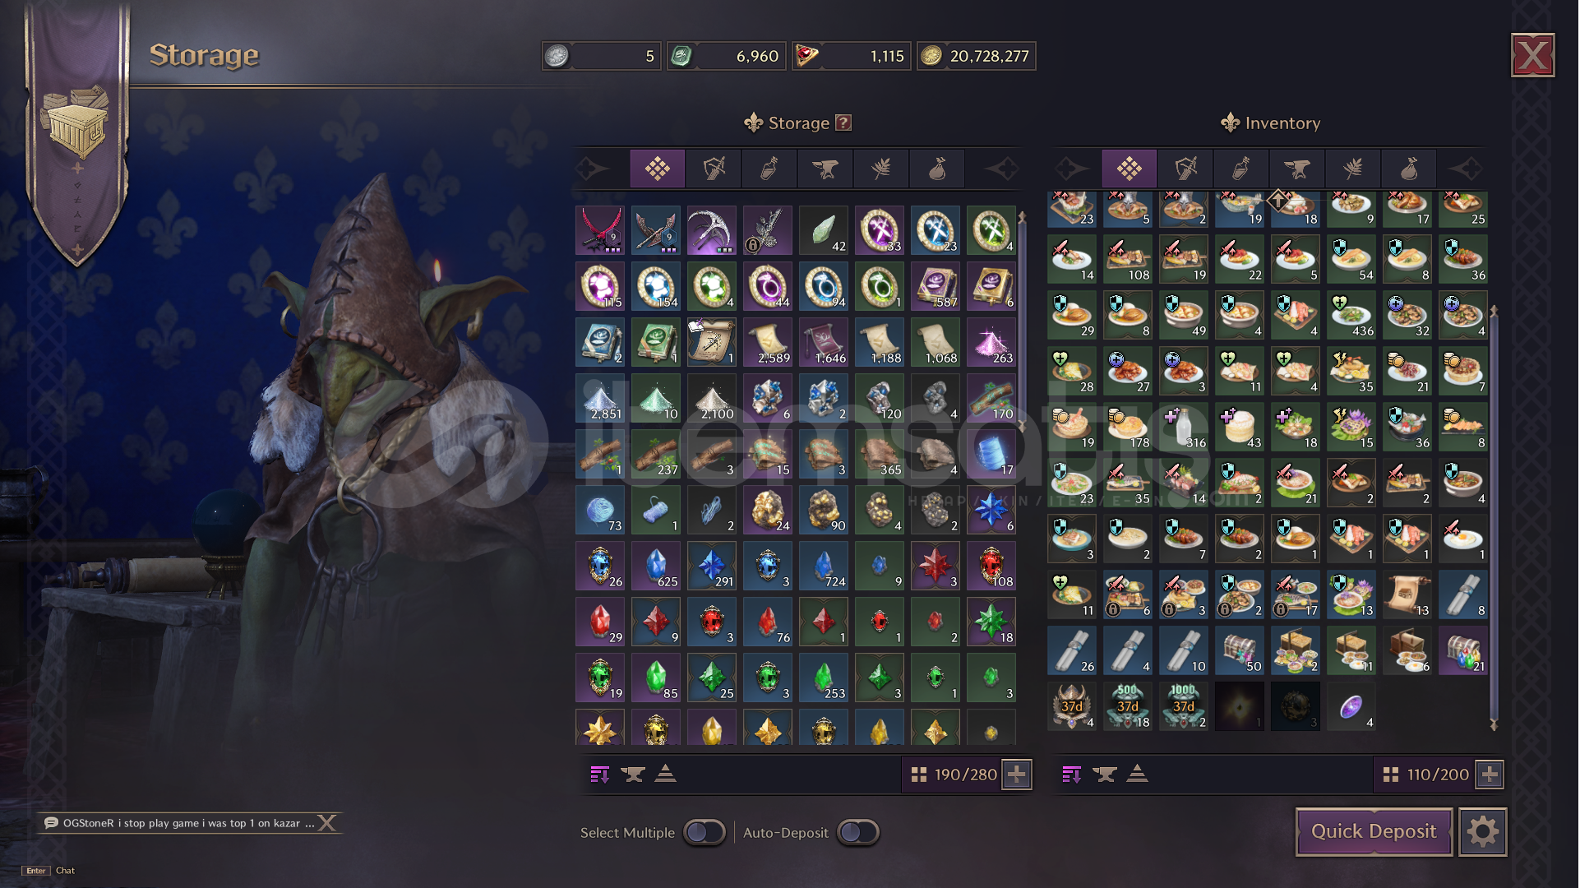The width and height of the screenshot is (1580, 888).
Task: Click the treasure chest item with 50
Action: click(x=1240, y=650)
